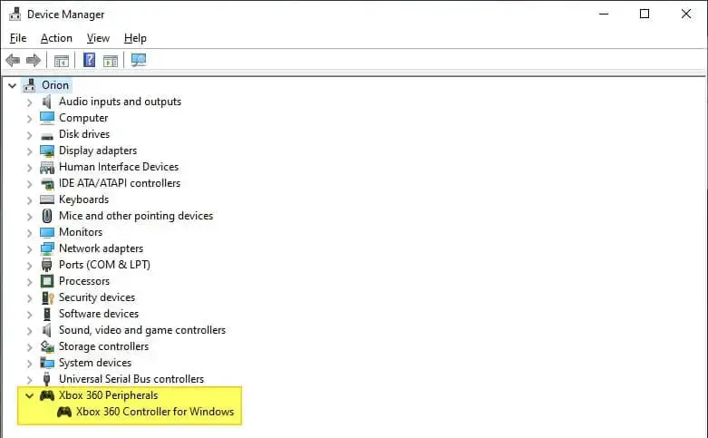Expand the Processors chevron
This screenshot has width=708, height=438.
coord(29,282)
